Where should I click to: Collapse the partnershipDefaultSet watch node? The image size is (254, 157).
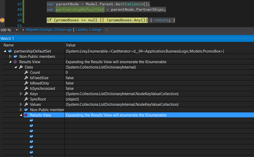[x=5, y=51]
